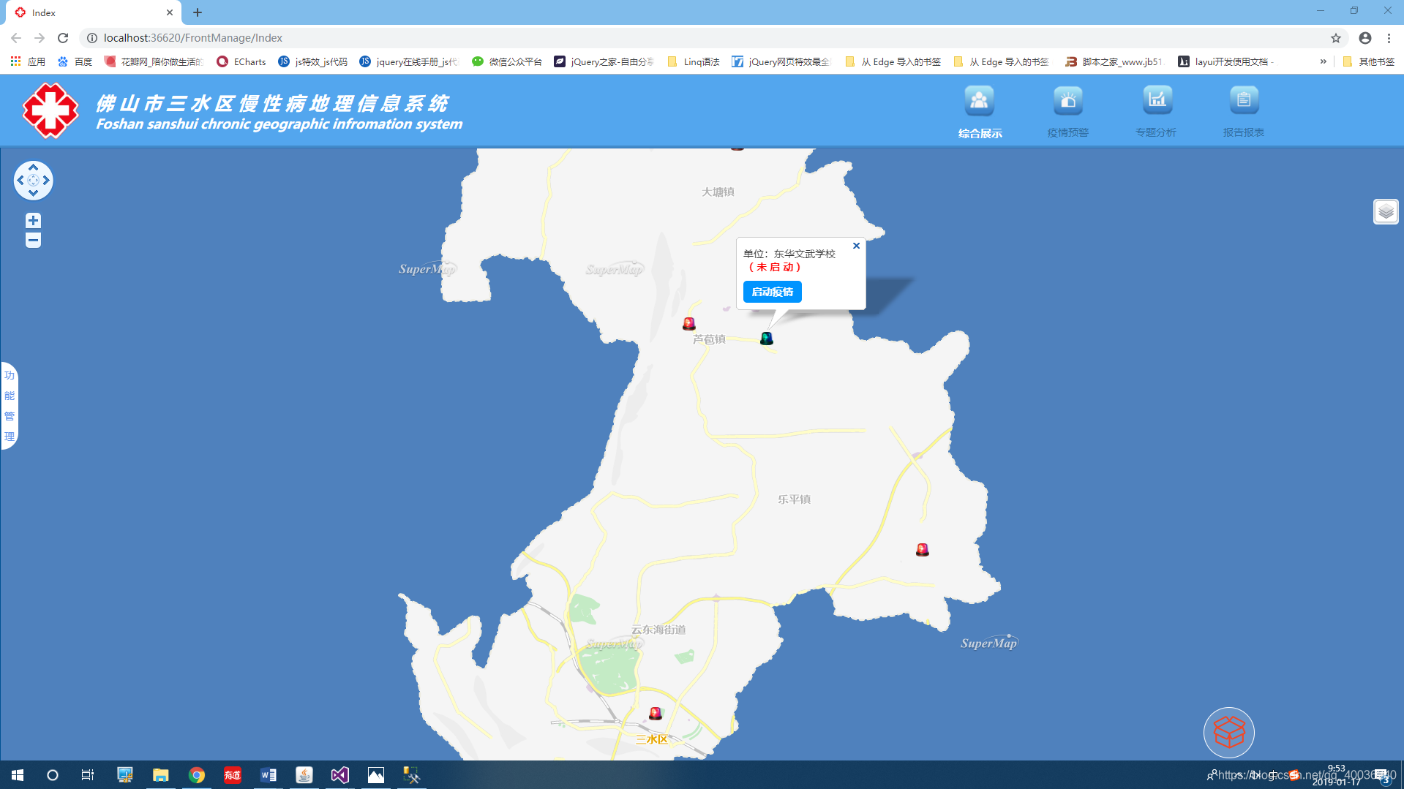Open the 脚本之家 bookmark
Screen dimensions: 1404x789
pos(1114,61)
